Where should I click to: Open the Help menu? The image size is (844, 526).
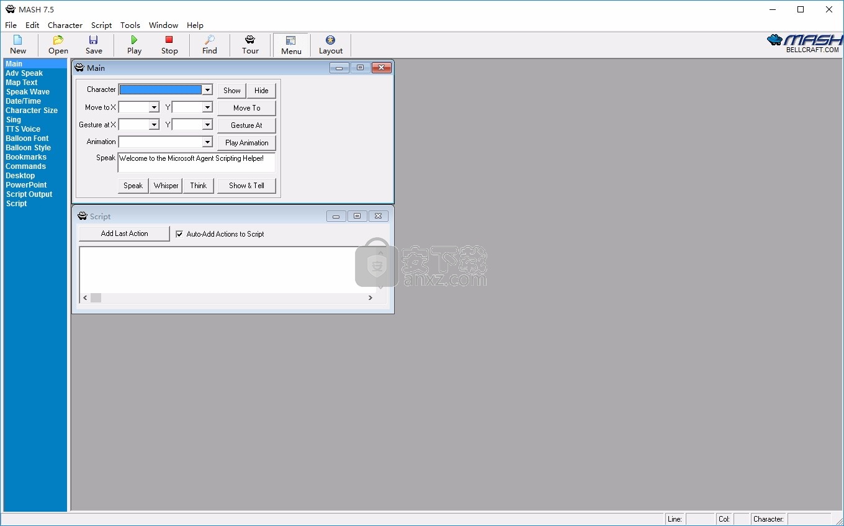[x=195, y=25]
